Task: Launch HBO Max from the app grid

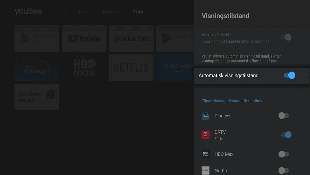Action: [x=84, y=67]
